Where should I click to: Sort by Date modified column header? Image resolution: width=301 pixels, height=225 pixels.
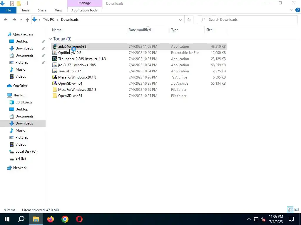point(140,30)
